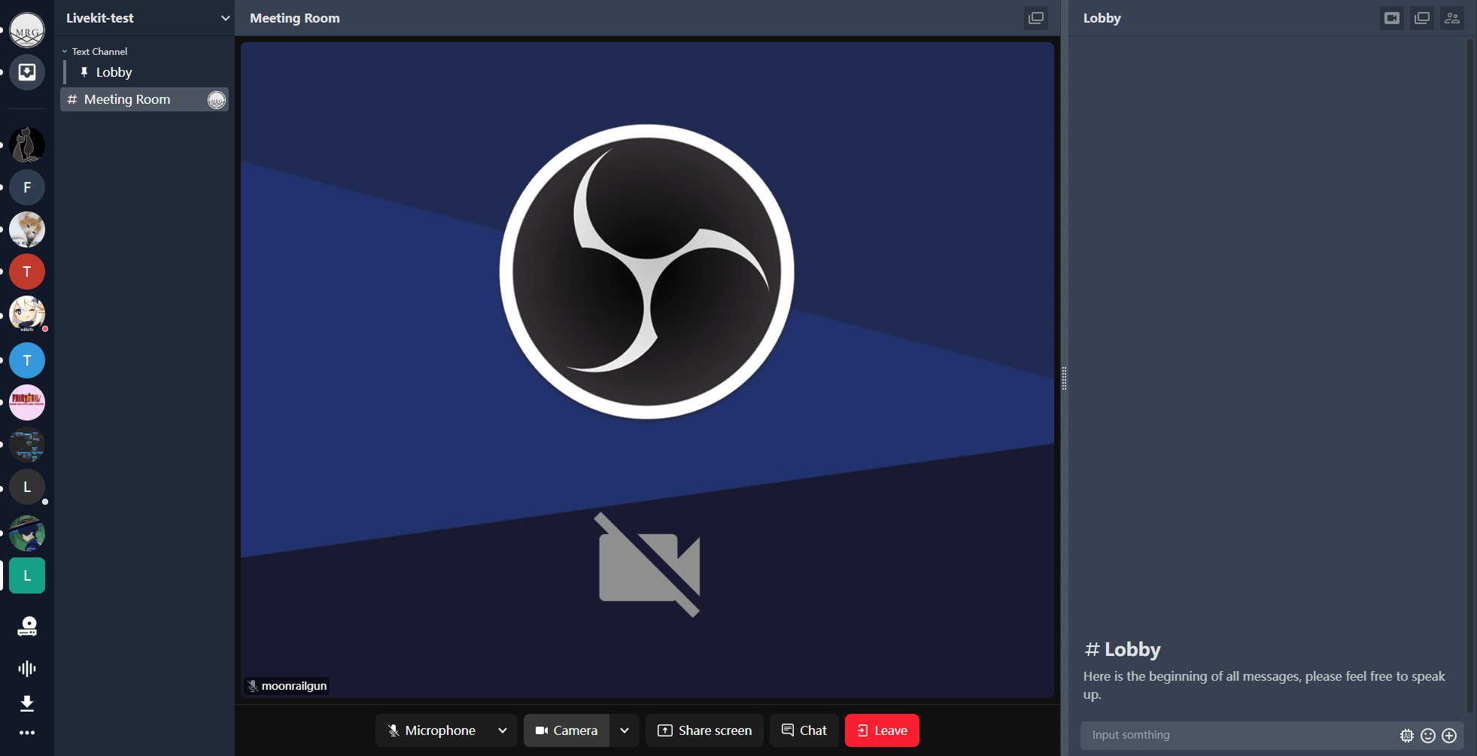Pop out the Lobby panel window

[x=1422, y=18]
